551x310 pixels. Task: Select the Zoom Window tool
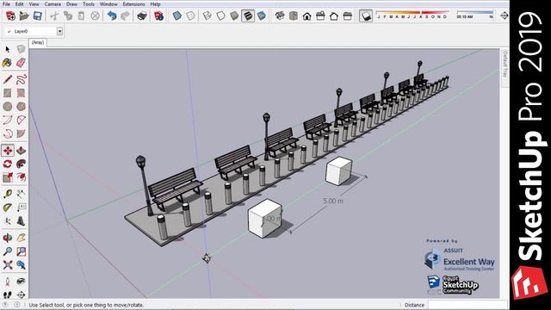click(x=21, y=251)
